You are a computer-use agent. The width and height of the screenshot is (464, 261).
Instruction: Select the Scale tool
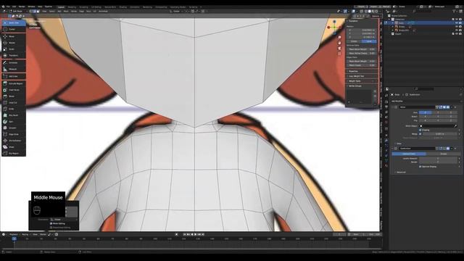click(x=14, y=49)
